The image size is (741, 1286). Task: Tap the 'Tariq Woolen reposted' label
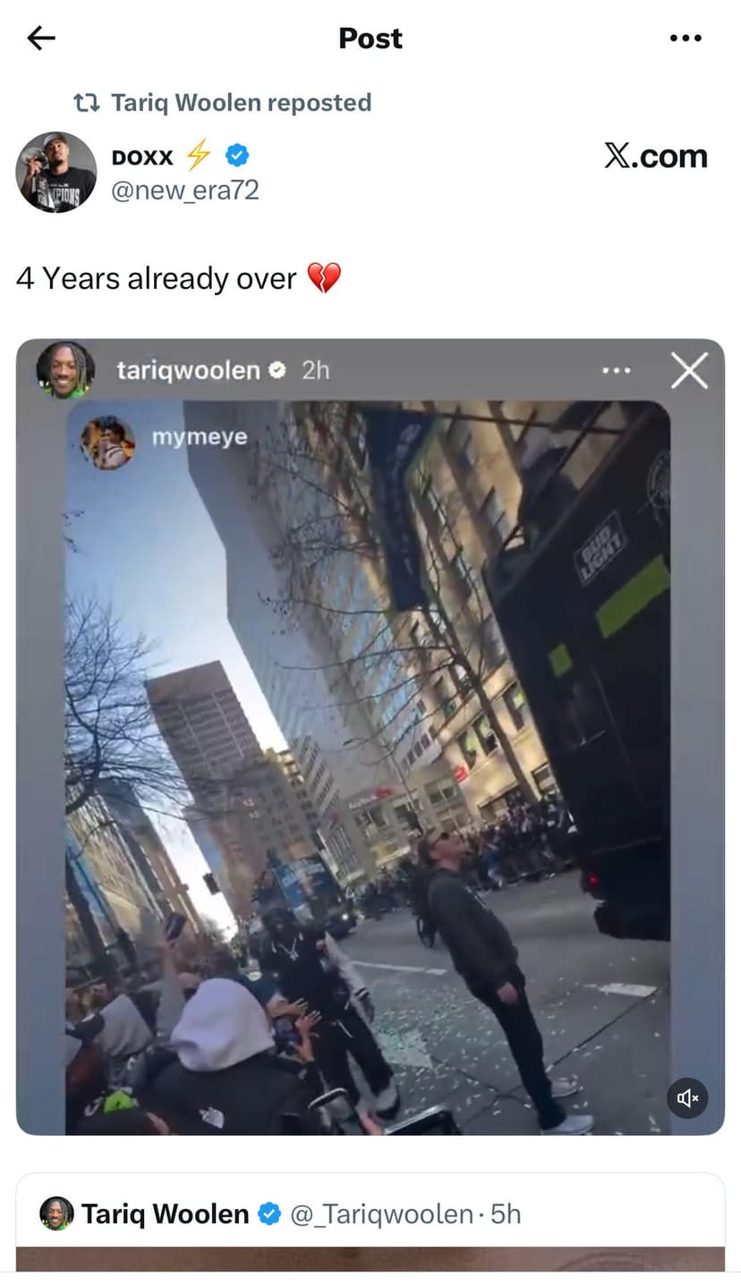(241, 103)
